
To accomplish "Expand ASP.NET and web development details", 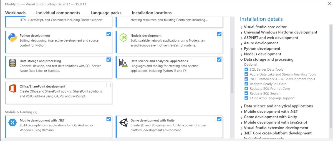I will point(241,38).
